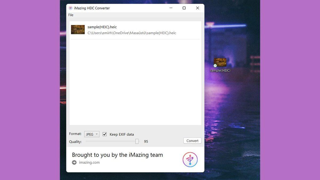Toggle the Keep EXIF data checkbox
320x180 pixels.
click(x=105, y=134)
